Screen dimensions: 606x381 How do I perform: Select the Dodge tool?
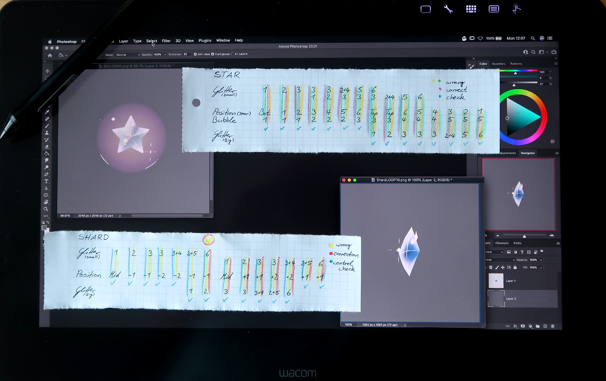pos(47,167)
